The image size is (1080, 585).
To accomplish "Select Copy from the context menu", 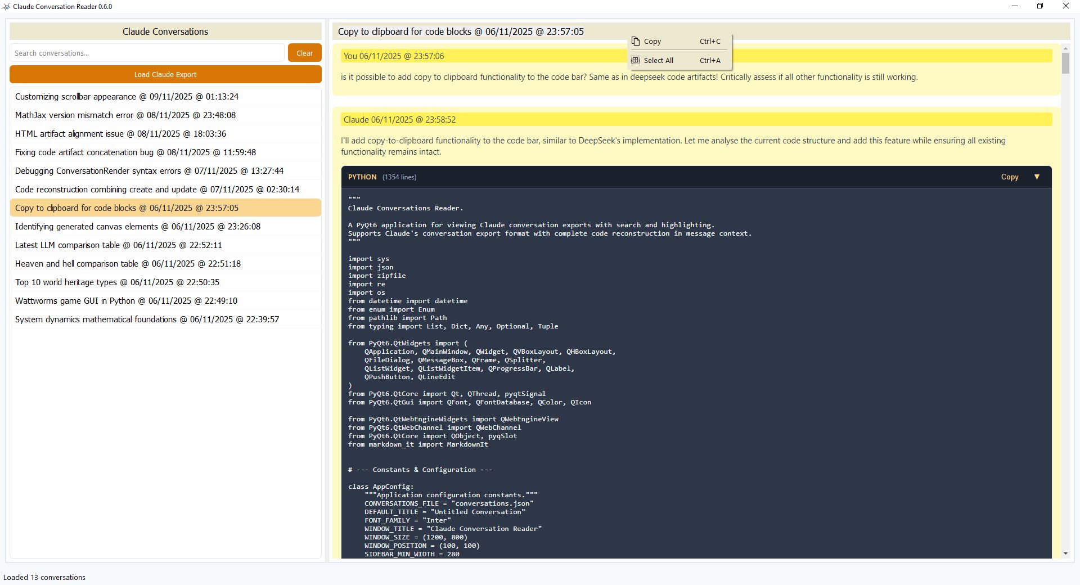I will [652, 41].
